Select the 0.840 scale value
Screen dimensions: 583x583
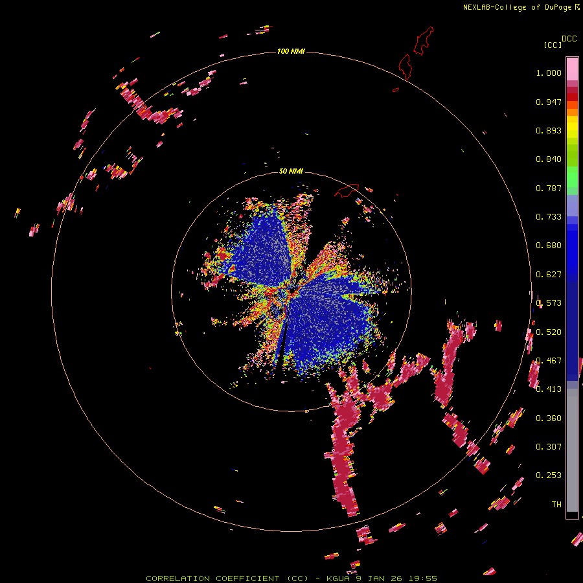click(549, 159)
